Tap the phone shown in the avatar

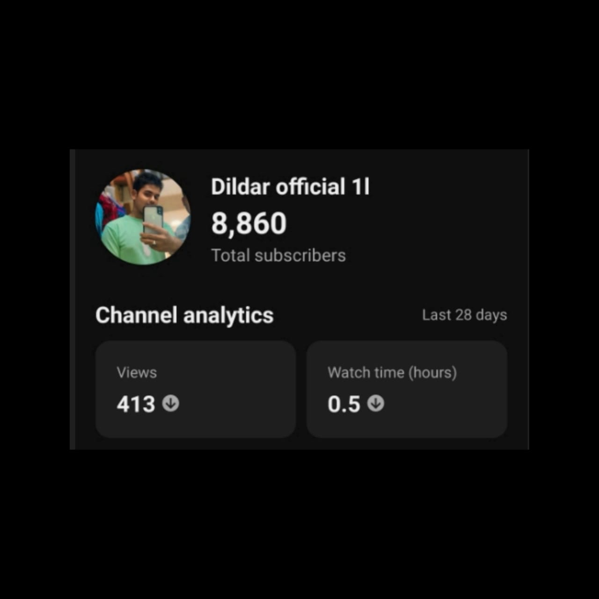click(x=153, y=220)
